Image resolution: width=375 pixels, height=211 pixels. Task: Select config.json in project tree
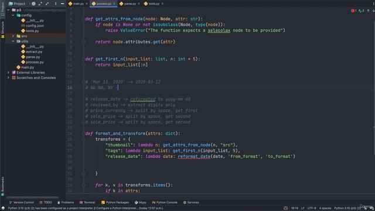pos(32,26)
